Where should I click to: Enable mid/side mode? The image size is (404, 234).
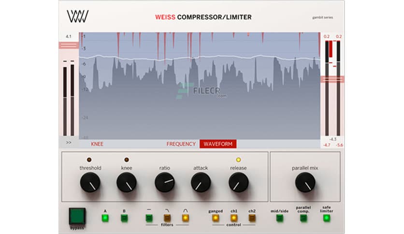(279, 218)
